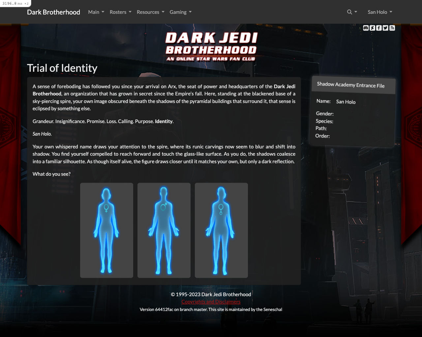Click the Dark Jedi Brotherhood banner logo
The image size is (422, 337).
pyautogui.click(x=211, y=46)
